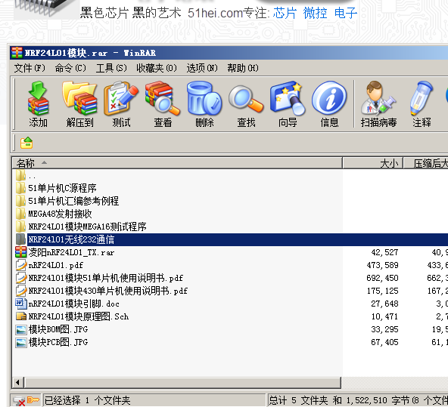Click rar icon of 凌阳nRF24L01_TX.rar

tap(21, 252)
